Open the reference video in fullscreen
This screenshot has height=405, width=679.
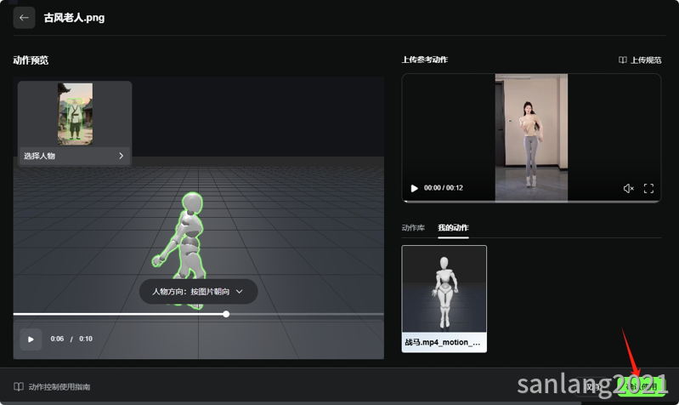point(648,188)
